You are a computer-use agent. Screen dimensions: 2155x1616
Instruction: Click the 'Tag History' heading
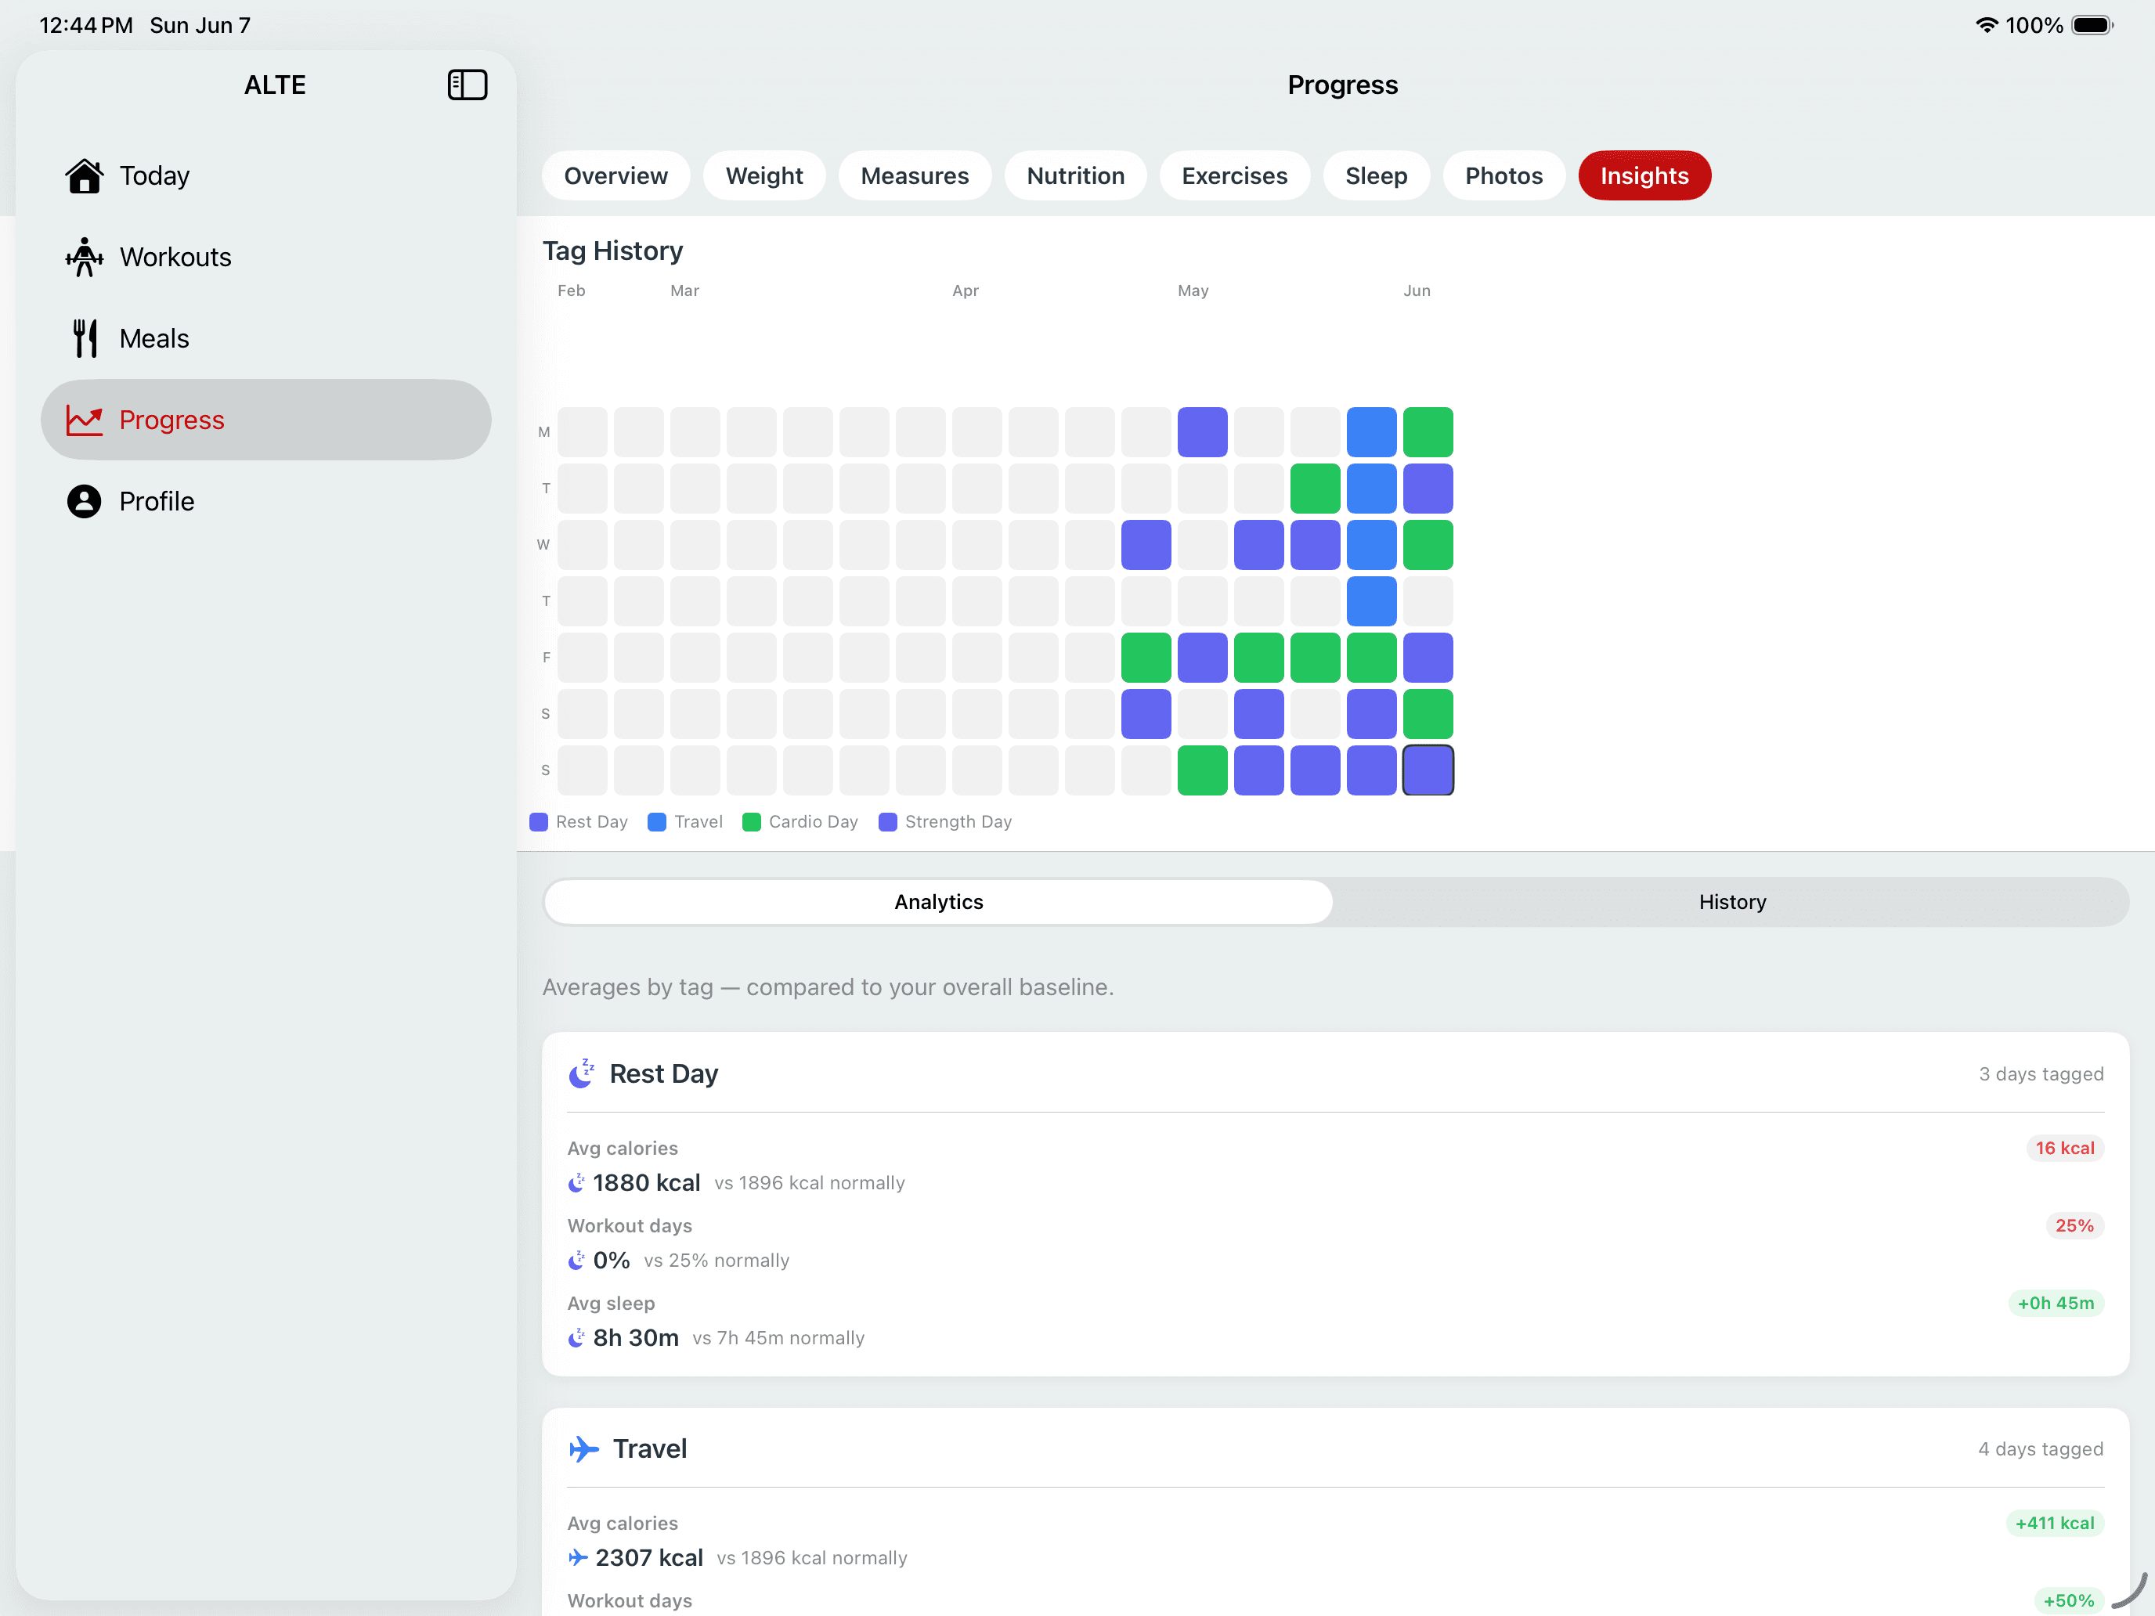click(613, 251)
